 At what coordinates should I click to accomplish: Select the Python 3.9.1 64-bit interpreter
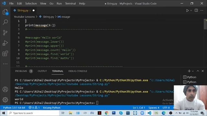point(14,108)
